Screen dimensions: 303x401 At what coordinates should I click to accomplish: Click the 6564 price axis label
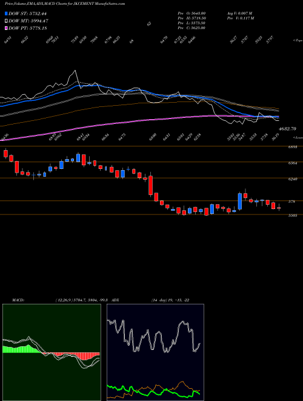[293, 163]
